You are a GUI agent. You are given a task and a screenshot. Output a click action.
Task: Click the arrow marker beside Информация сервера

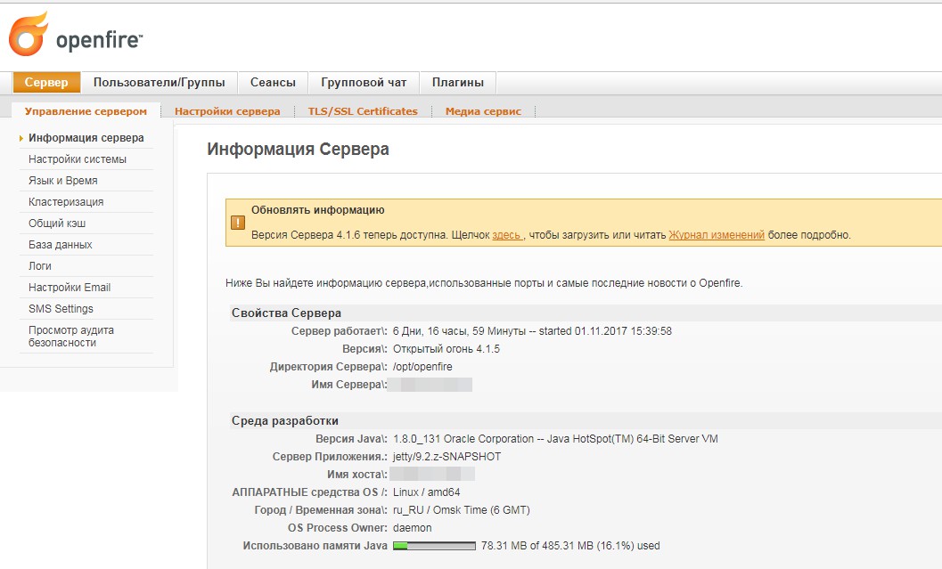coord(21,138)
